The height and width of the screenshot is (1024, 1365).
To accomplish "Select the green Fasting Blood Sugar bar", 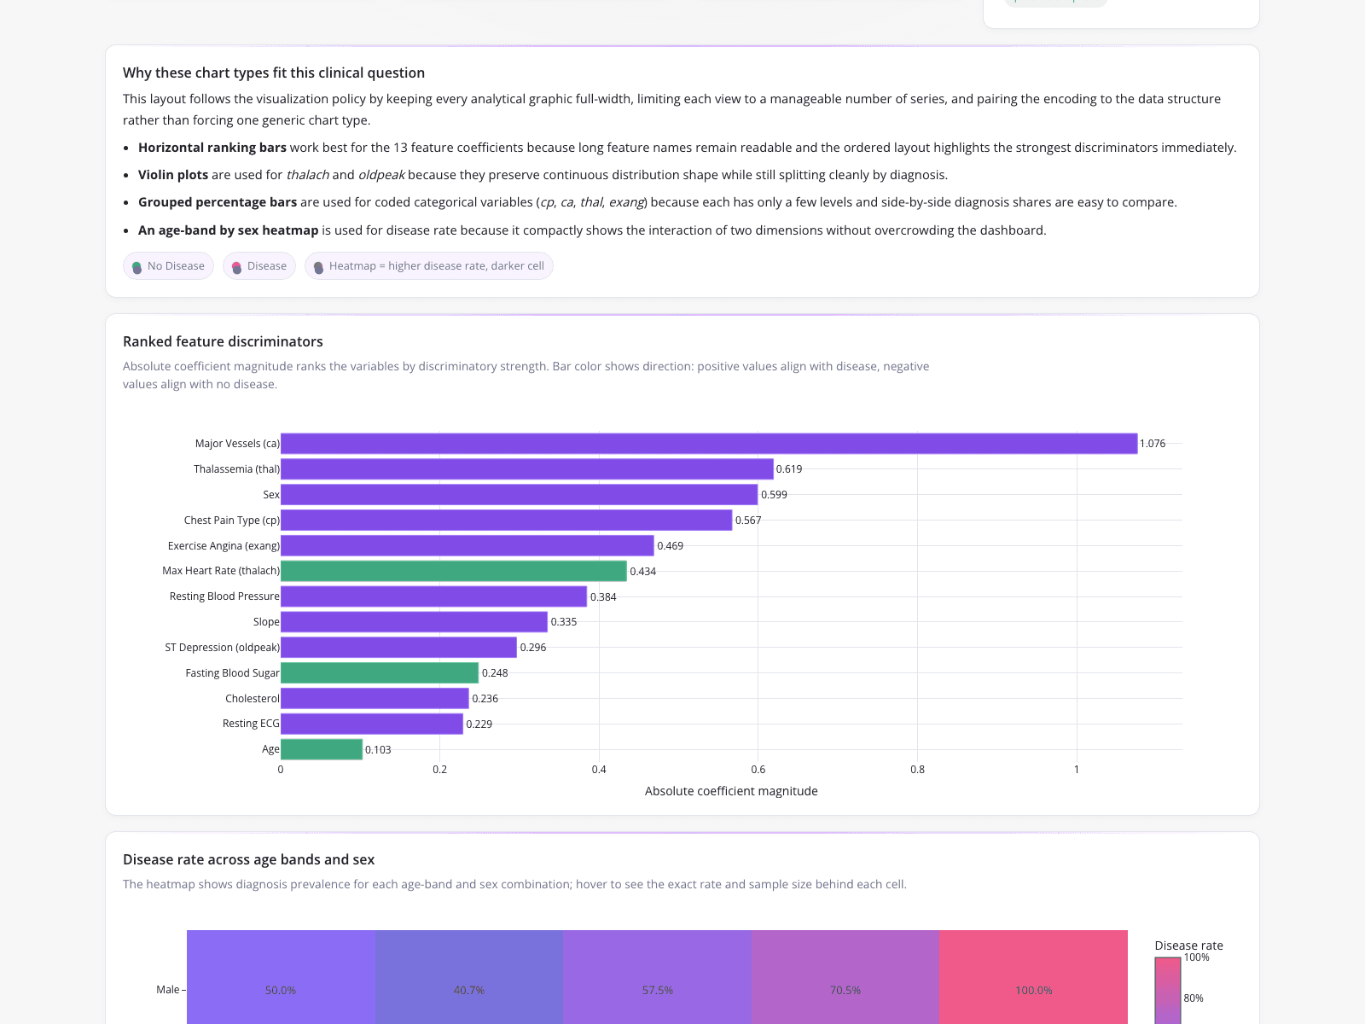I will pyautogui.click(x=380, y=673).
